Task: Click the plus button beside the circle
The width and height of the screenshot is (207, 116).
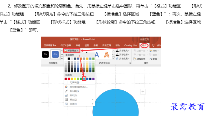Action: click(143, 92)
